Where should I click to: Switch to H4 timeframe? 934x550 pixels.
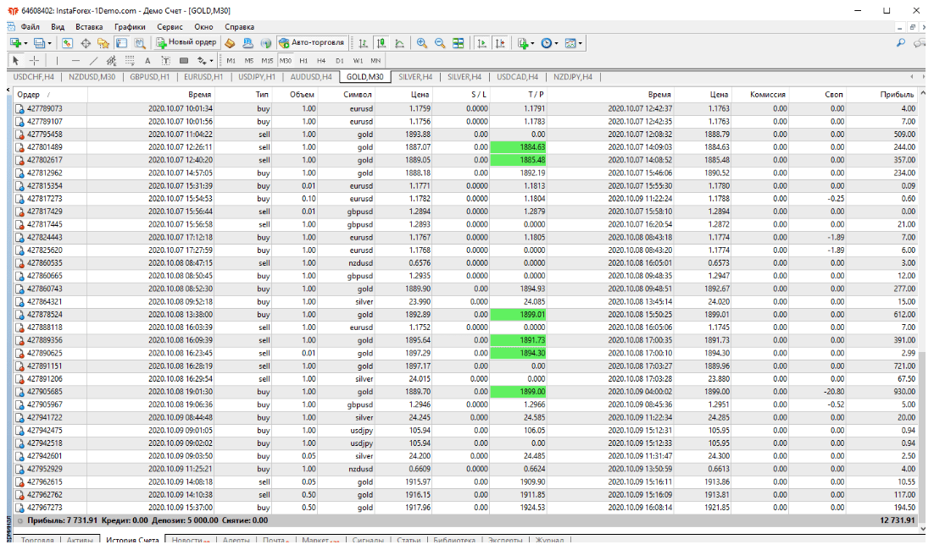pyautogui.click(x=321, y=61)
